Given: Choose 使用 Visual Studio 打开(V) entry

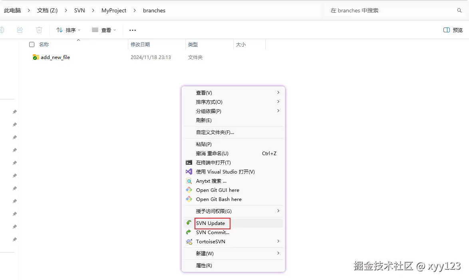Looking at the screenshot, I should click(x=233, y=172).
